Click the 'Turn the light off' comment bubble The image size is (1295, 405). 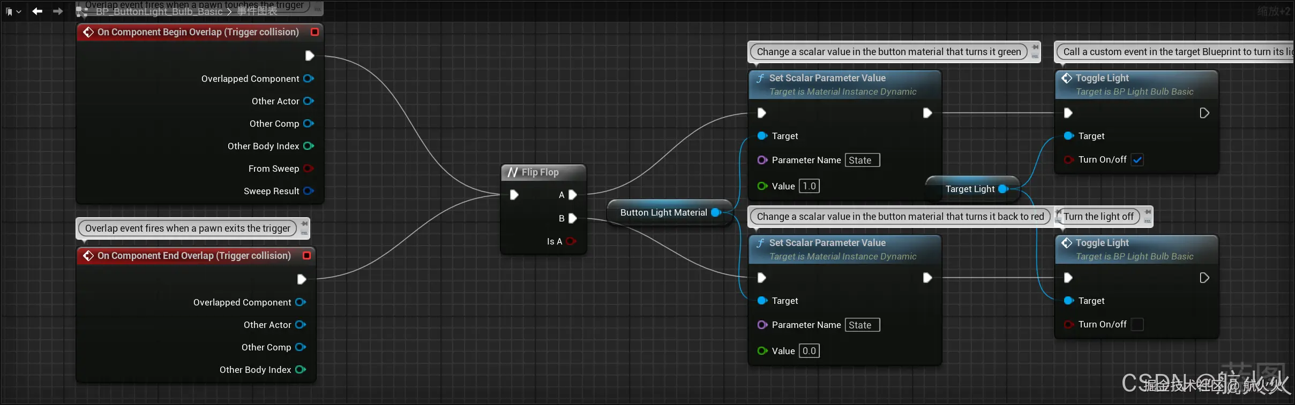[1098, 217]
